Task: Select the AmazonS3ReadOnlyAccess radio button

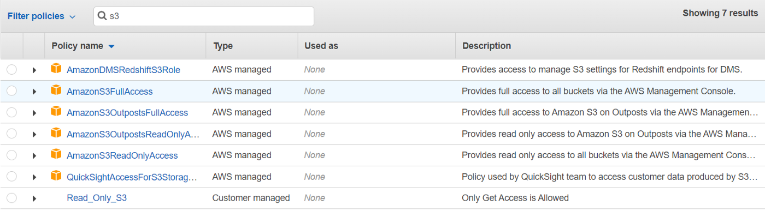Action: [x=11, y=155]
